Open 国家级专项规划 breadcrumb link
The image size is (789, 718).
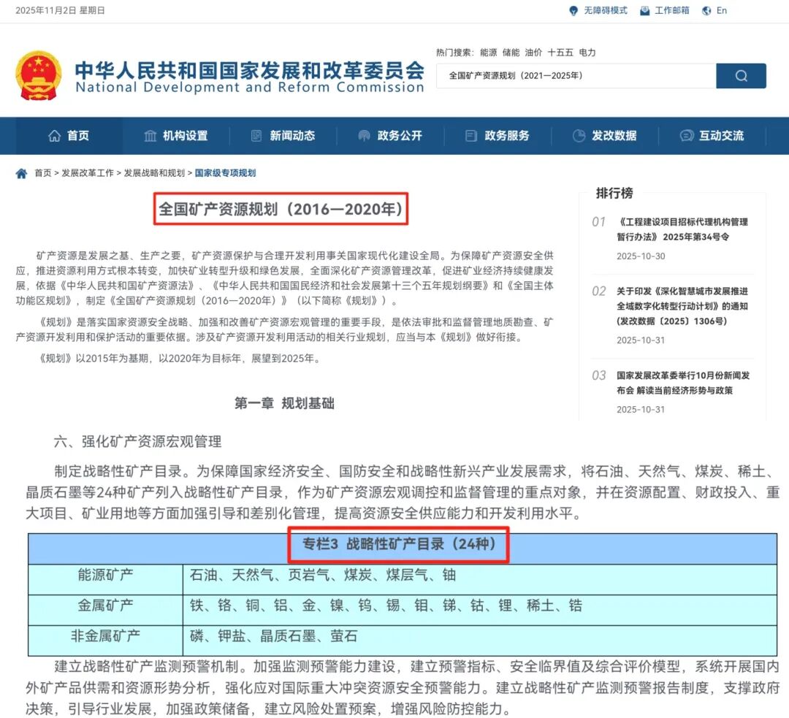tap(225, 174)
